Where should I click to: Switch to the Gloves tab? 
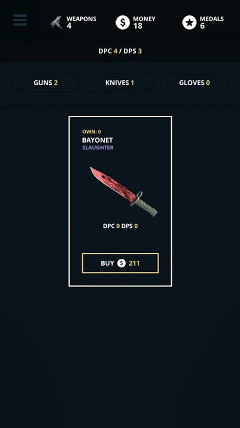[194, 83]
